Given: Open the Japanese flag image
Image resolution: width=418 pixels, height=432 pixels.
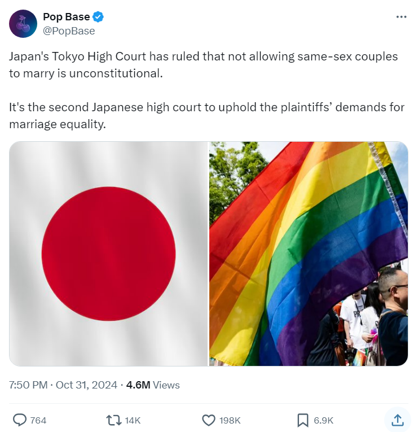Looking at the screenshot, I should (108, 254).
